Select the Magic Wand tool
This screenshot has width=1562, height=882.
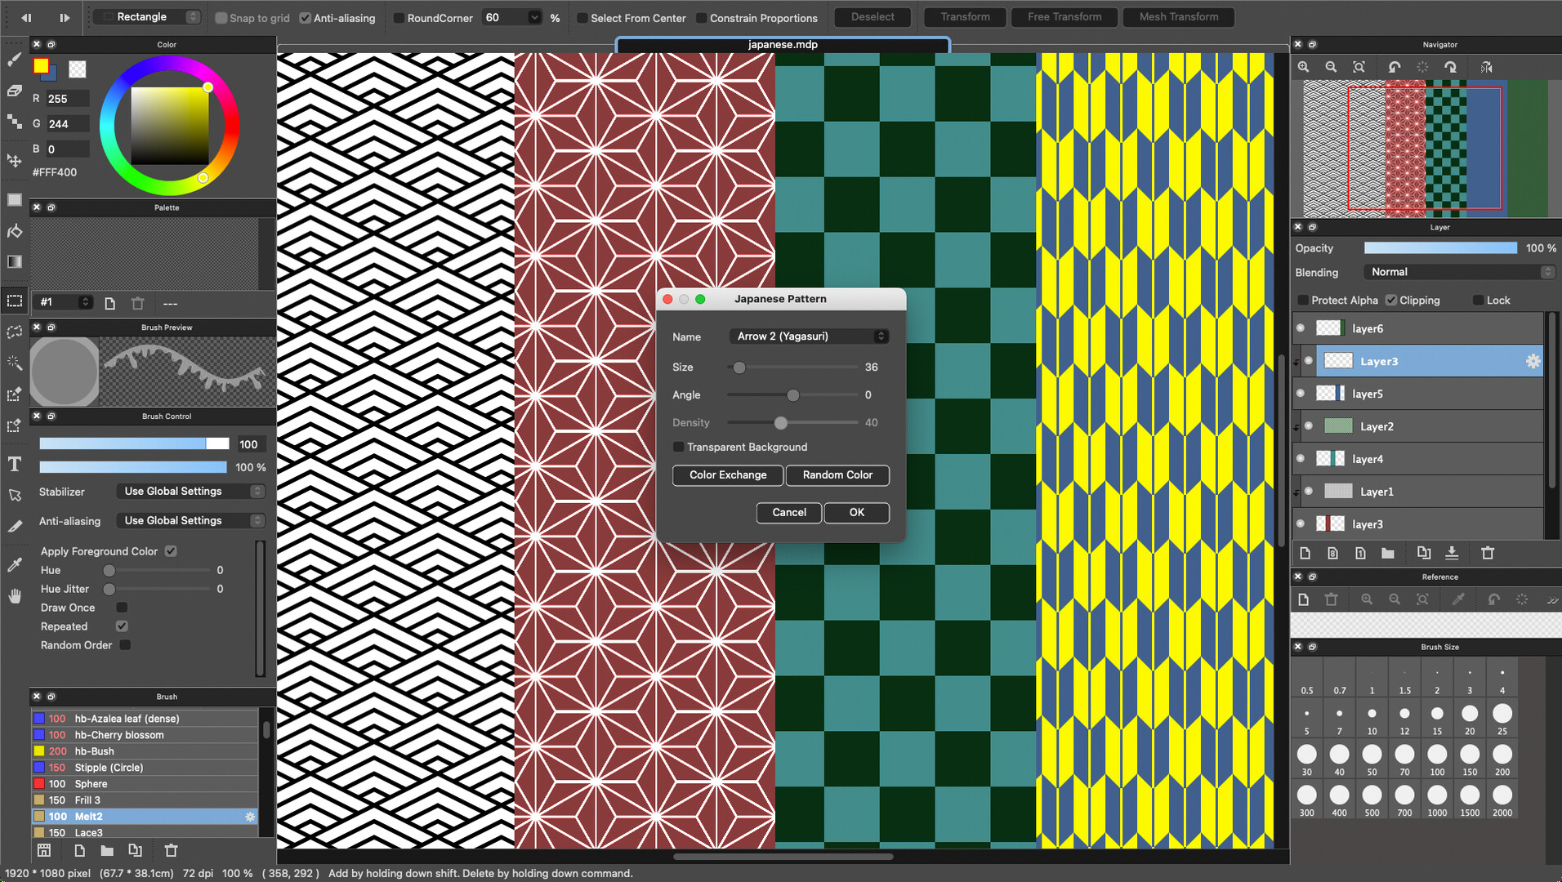tap(14, 362)
